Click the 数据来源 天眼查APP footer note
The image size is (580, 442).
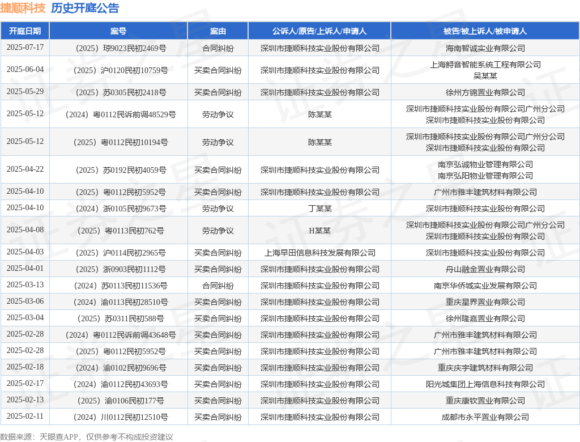(87, 437)
